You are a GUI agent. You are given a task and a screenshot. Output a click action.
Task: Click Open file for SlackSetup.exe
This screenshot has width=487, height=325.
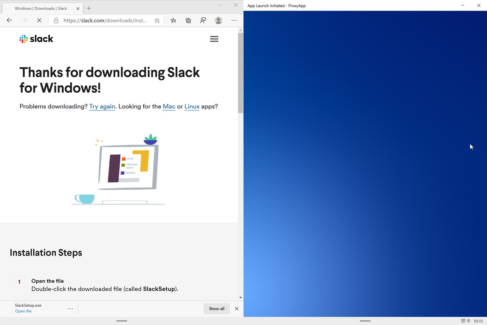(x=23, y=311)
